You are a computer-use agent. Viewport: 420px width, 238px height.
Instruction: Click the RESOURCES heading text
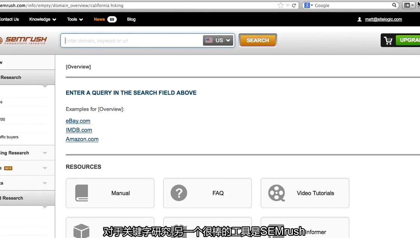83,167
